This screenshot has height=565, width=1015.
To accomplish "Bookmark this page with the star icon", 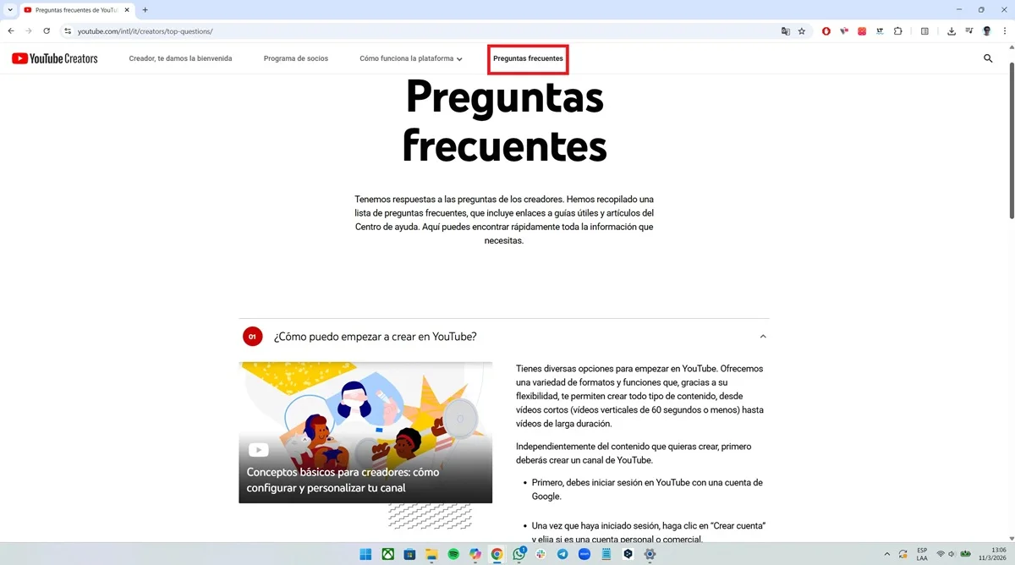I will (x=802, y=30).
